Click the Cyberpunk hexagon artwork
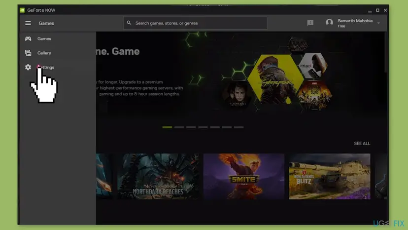The image size is (408, 230). pyautogui.click(x=275, y=79)
